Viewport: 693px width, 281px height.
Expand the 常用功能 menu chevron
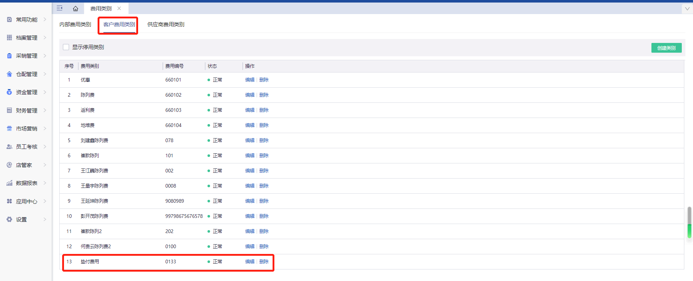(x=45, y=19)
